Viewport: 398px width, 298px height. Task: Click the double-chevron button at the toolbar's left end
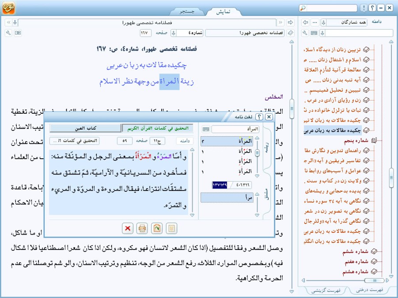coord(8,22)
